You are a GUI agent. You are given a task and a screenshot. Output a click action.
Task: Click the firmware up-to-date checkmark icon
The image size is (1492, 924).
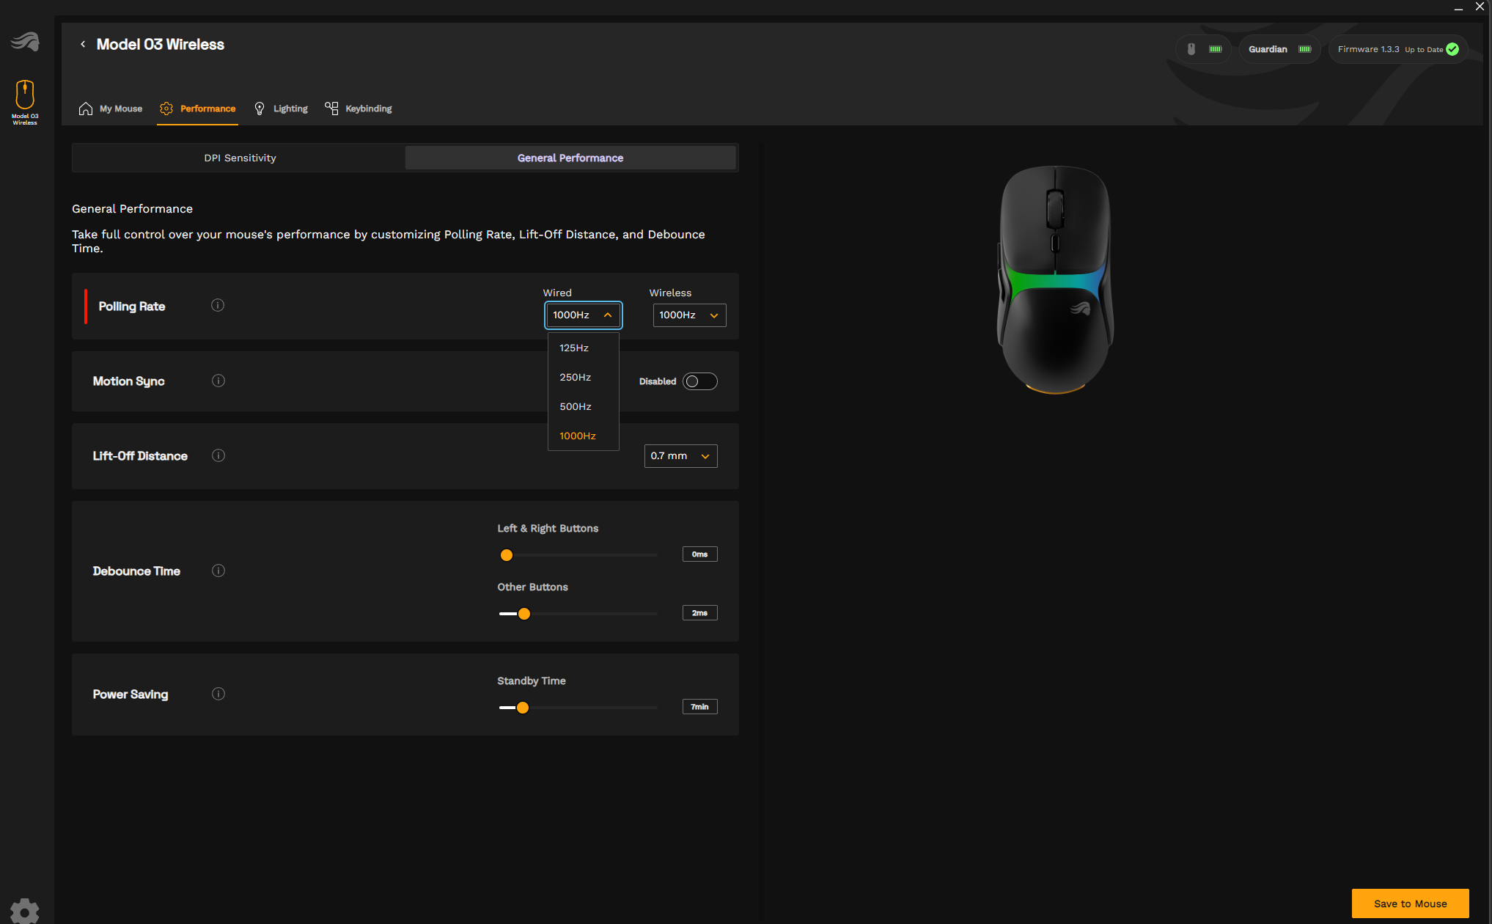point(1452,49)
